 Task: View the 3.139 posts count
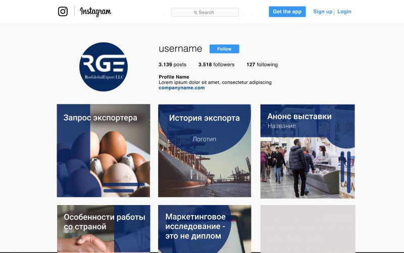coord(172,65)
